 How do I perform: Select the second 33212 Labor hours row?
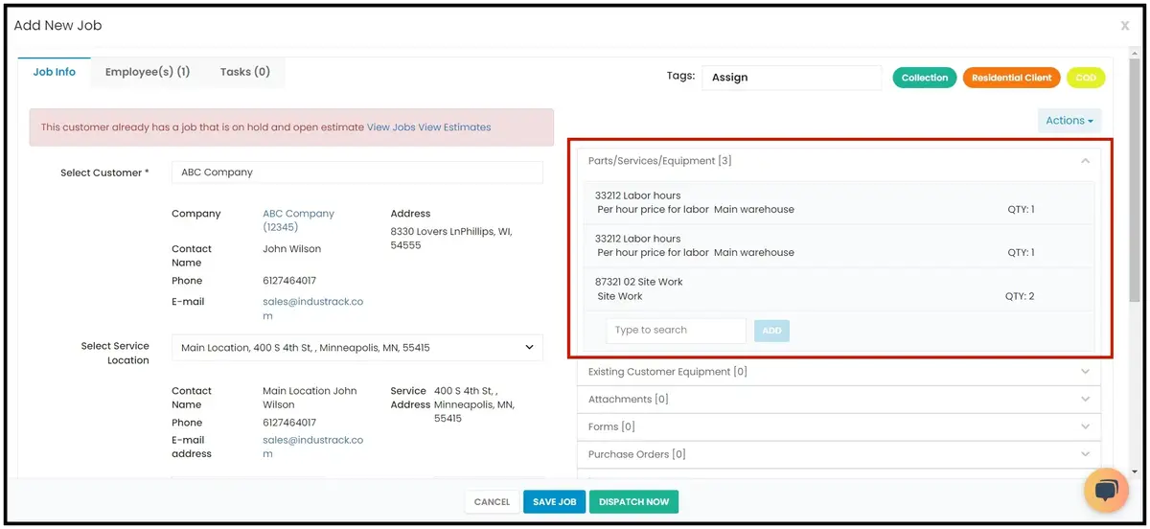click(839, 245)
